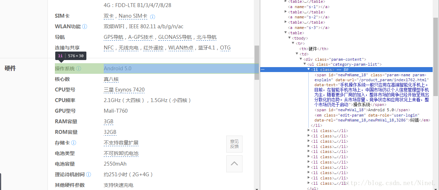Screen dimensions: 439x190
Task: Collapse the div param-content node
Action: point(301,59)
